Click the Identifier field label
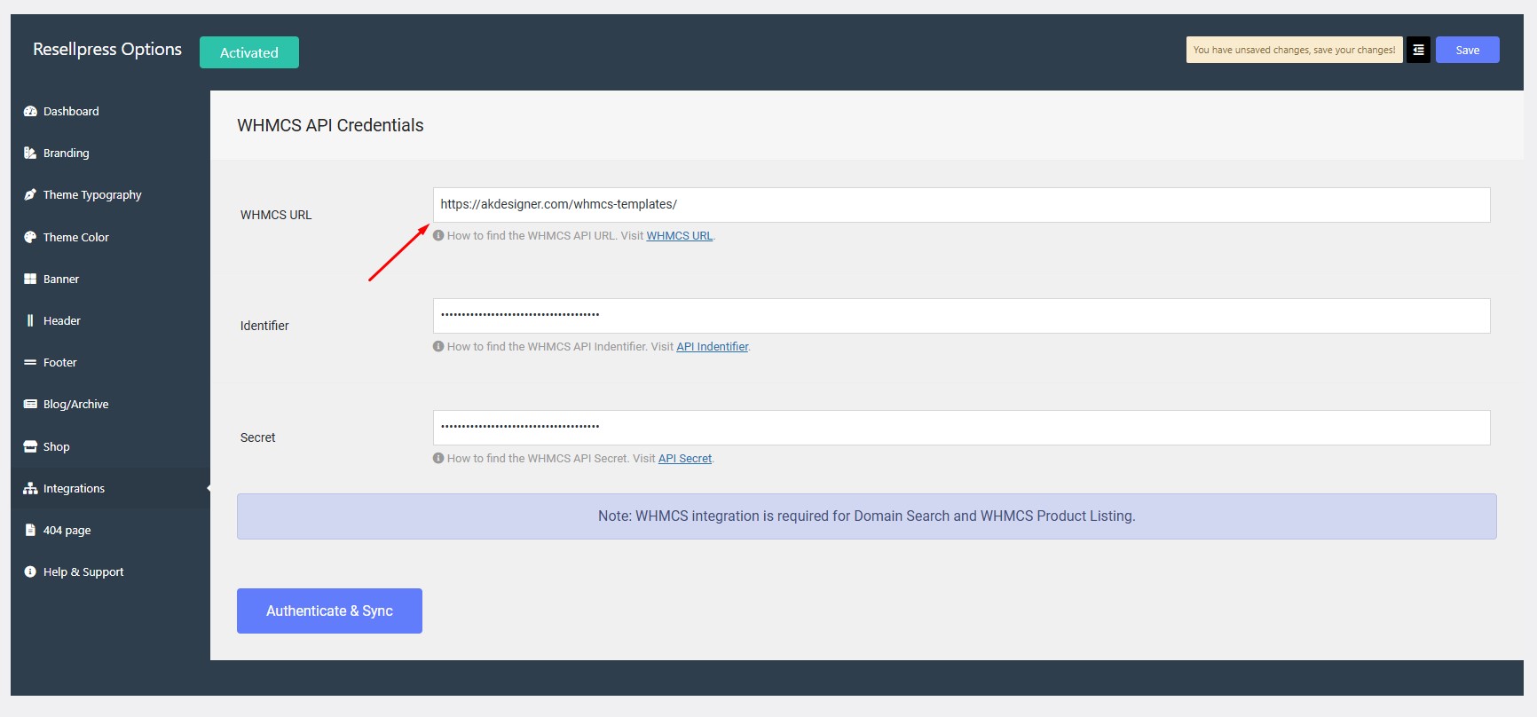 (x=264, y=326)
